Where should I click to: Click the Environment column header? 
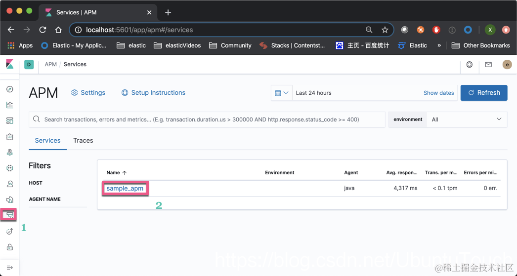coord(280,173)
